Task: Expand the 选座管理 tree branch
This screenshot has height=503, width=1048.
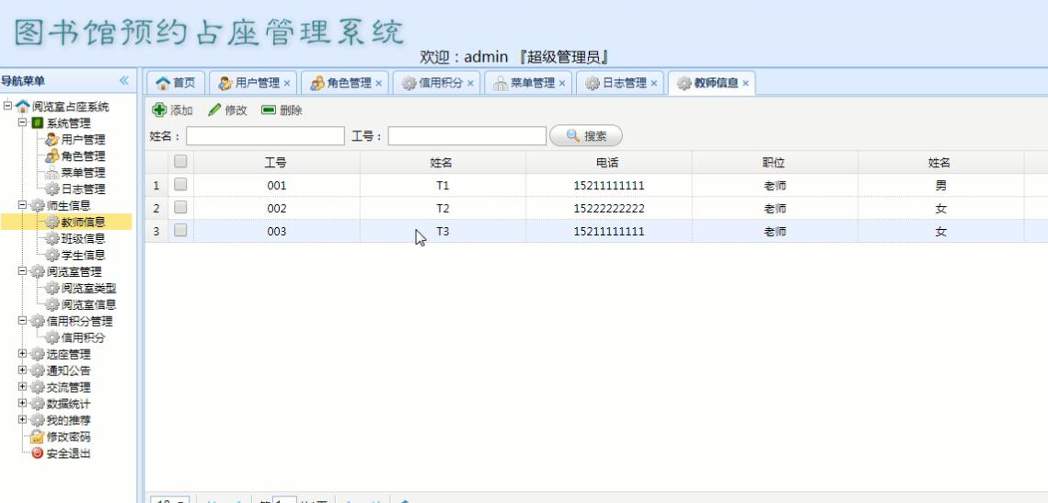Action: [23, 353]
